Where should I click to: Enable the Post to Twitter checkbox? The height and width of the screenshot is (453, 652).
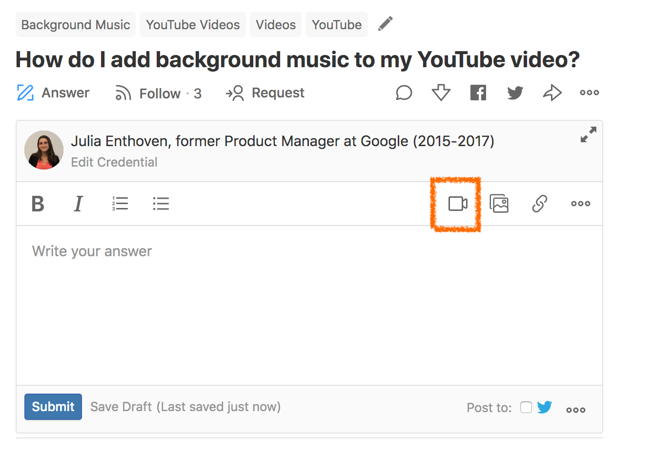tap(526, 407)
